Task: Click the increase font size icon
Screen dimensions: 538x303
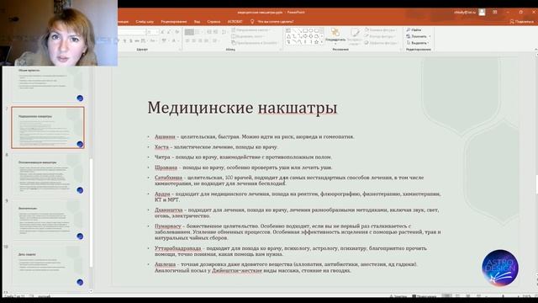Action: (162, 32)
